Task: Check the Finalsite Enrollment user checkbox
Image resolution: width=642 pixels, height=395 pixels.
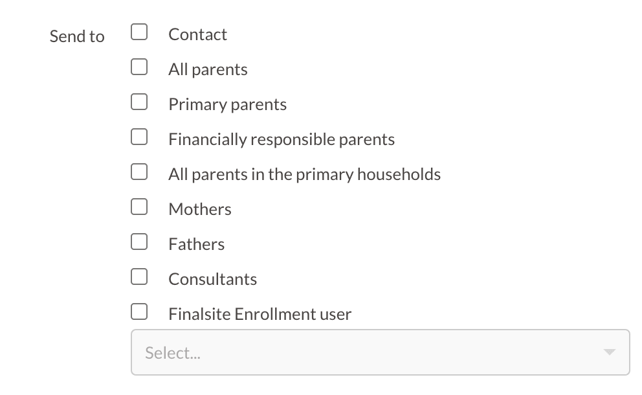Action: point(139,312)
